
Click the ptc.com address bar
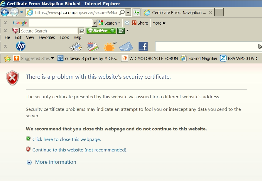coord(76,13)
